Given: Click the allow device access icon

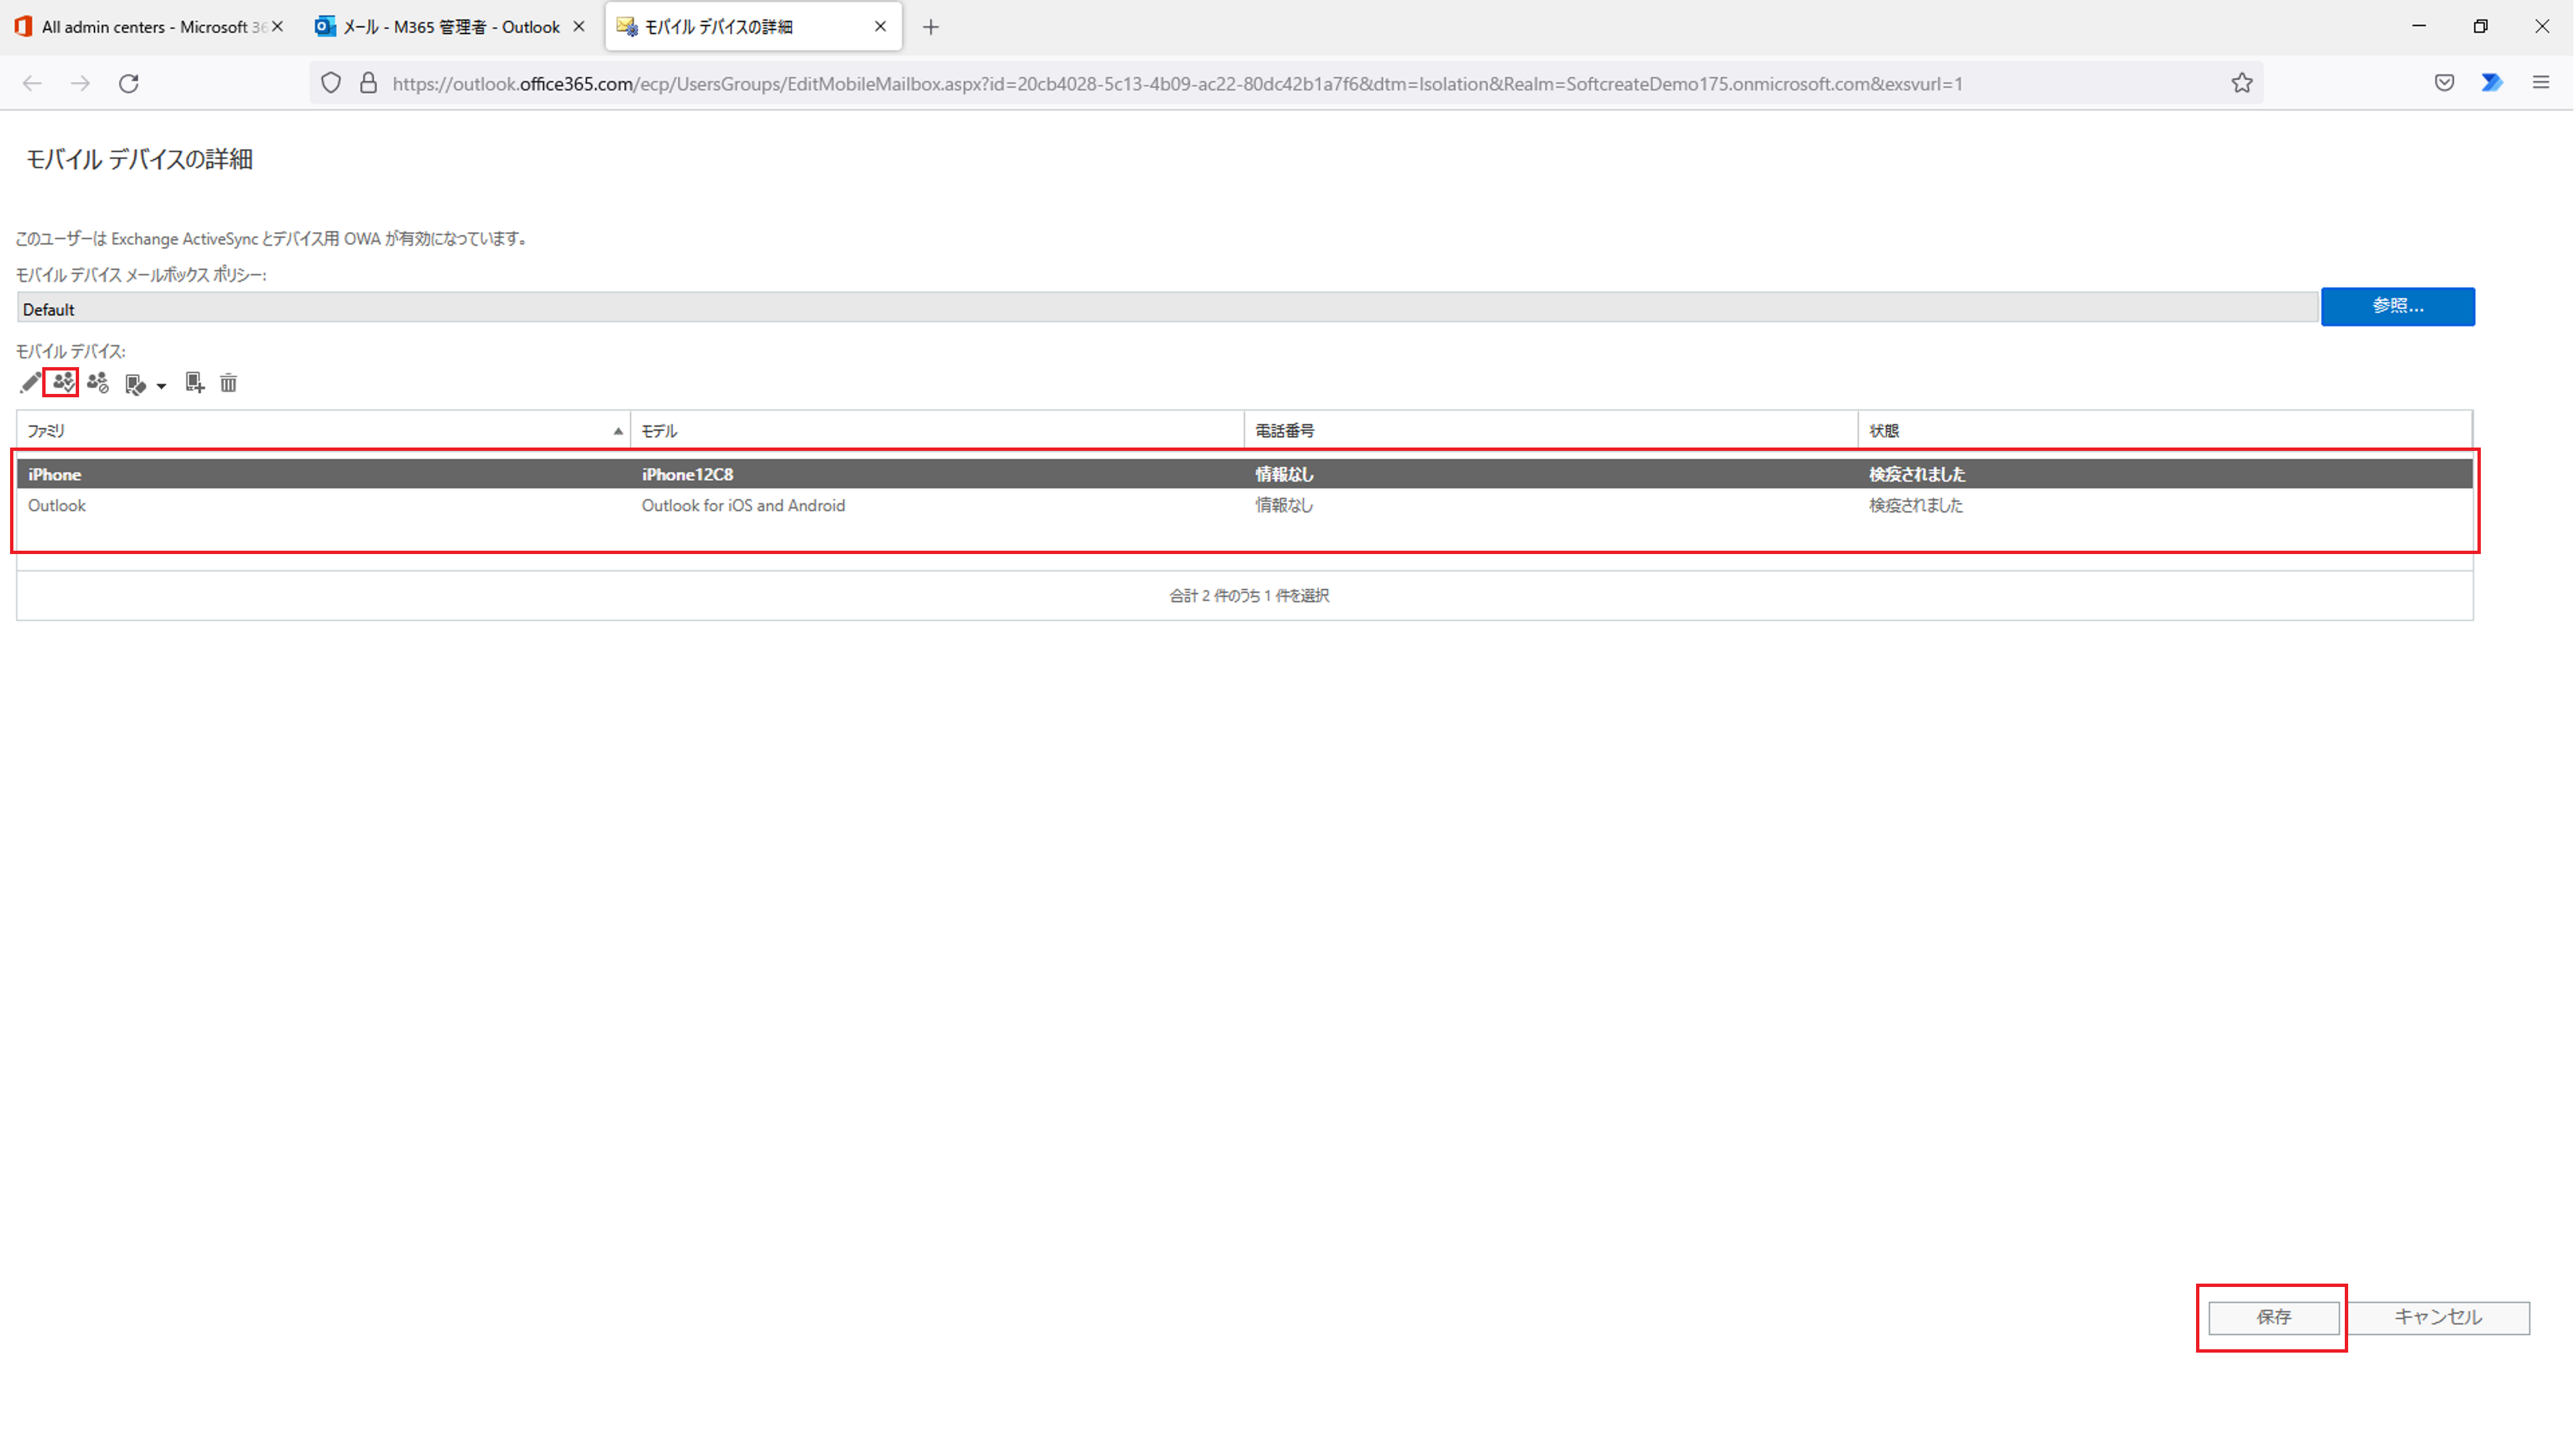Looking at the screenshot, I should 63,382.
